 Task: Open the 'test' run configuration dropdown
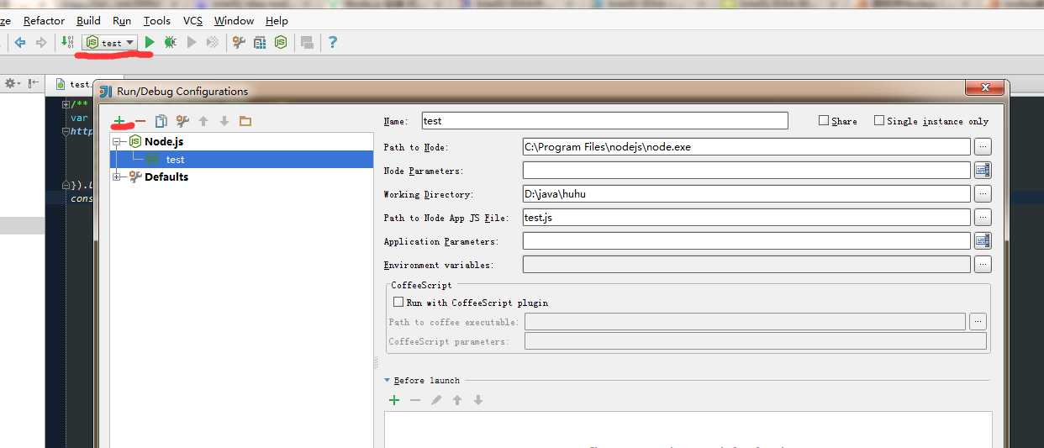[x=110, y=42]
